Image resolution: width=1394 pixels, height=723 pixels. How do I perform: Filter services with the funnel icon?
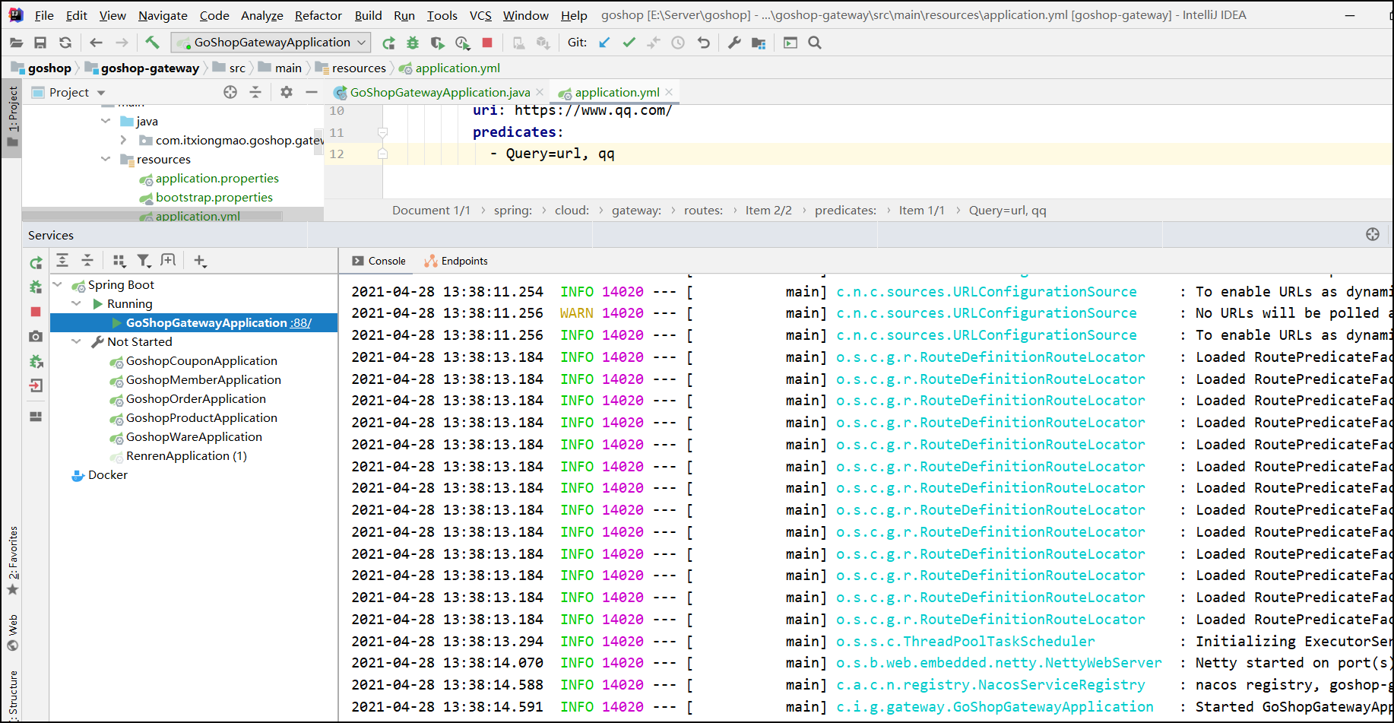coord(144,260)
